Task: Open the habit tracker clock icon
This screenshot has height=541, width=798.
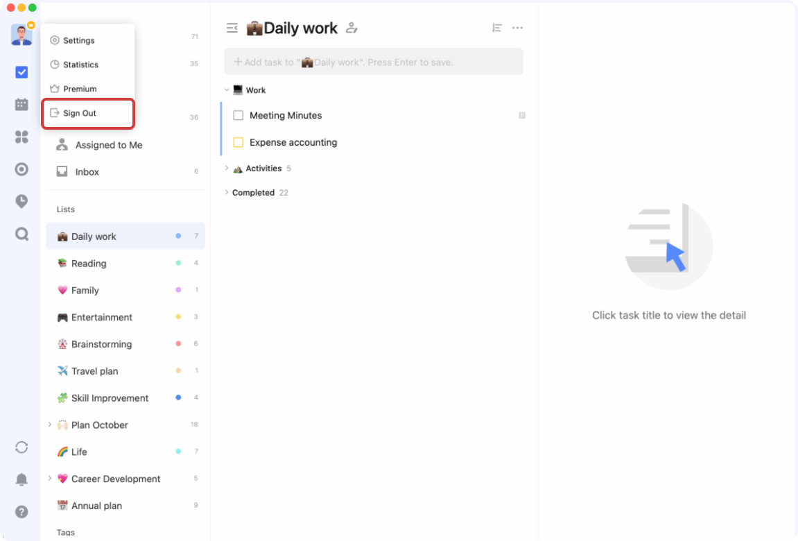Action: pos(21,201)
